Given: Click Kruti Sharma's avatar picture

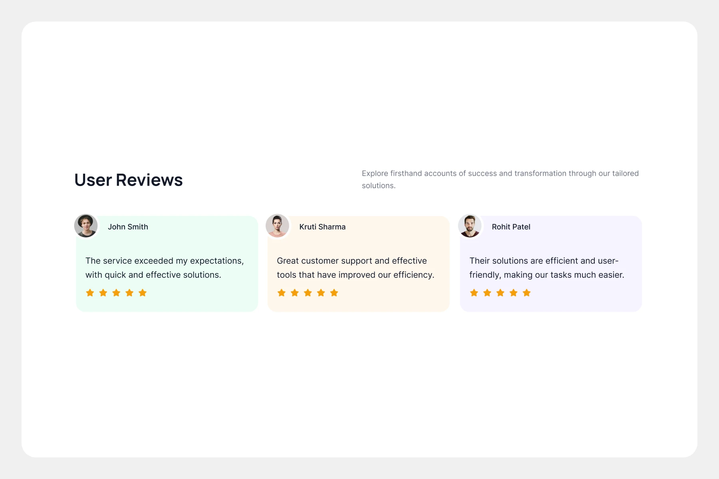Looking at the screenshot, I should [x=277, y=226].
